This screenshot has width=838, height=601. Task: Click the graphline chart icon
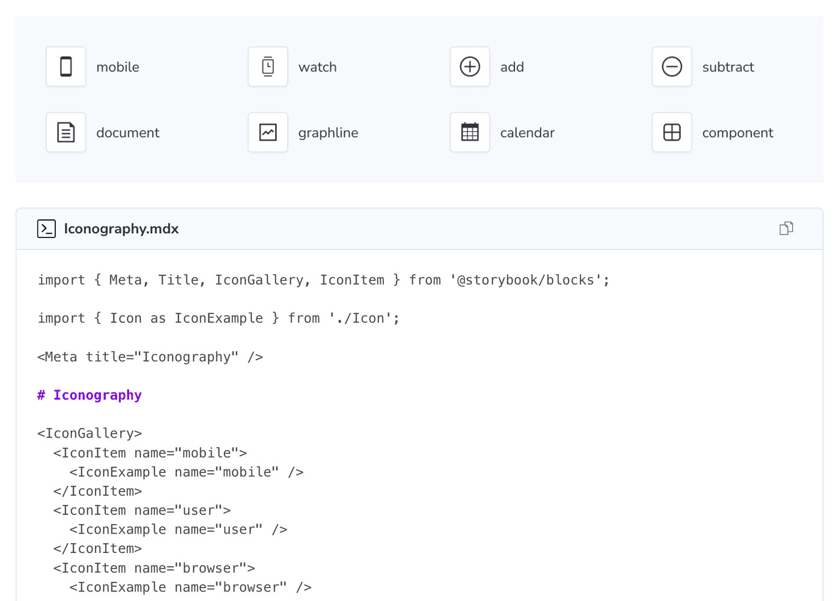(268, 132)
